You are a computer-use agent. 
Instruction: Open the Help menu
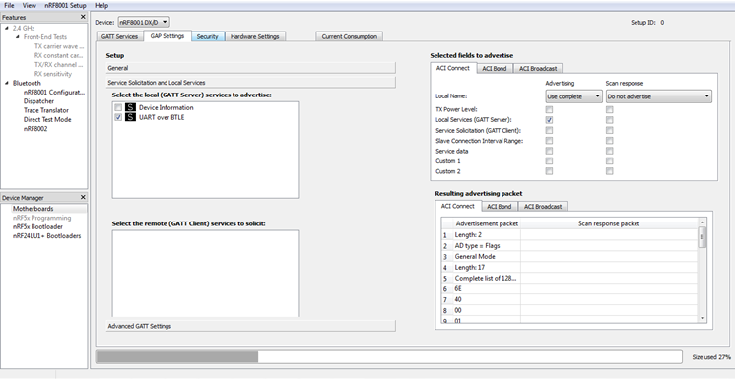click(101, 6)
